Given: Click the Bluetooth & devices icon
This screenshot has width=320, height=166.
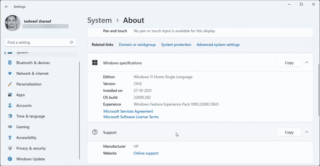Looking at the screenshot, I should (x=10, y=62).
